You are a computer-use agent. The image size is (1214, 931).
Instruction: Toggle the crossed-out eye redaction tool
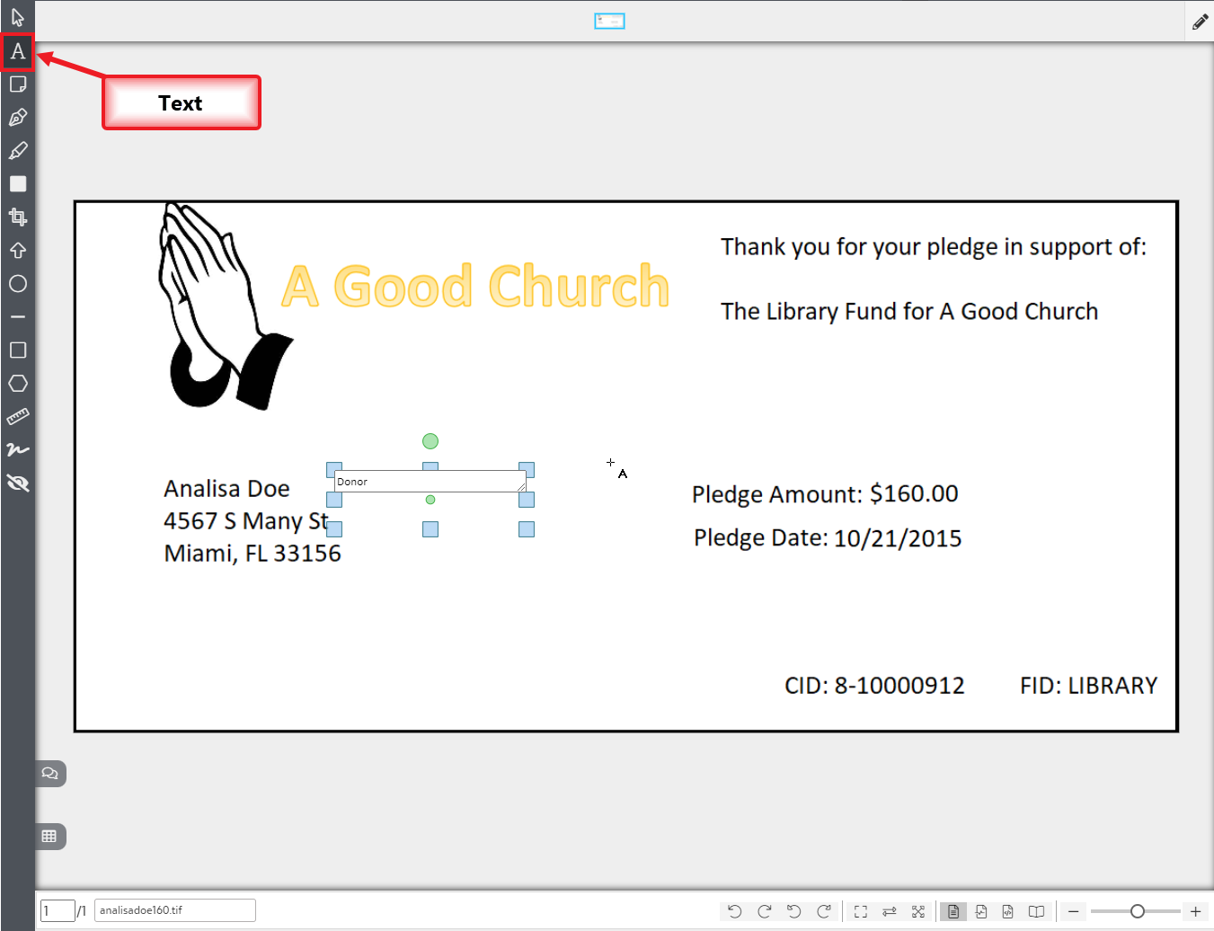pyautogui.click(x=18, y=483)
